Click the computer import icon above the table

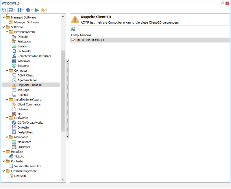(73, 29)
